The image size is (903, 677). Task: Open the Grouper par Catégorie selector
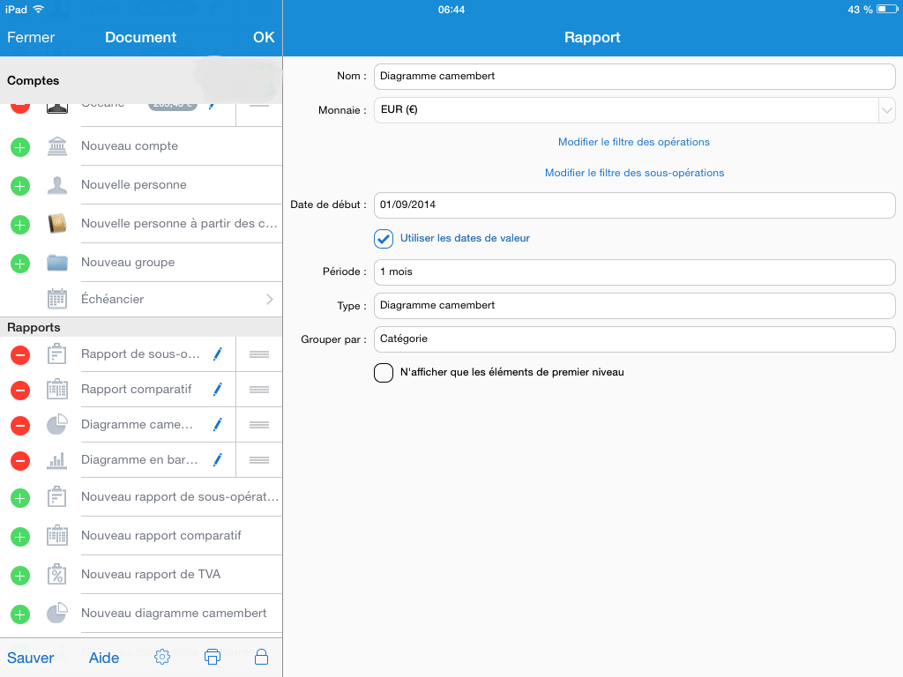coord(634,338)
